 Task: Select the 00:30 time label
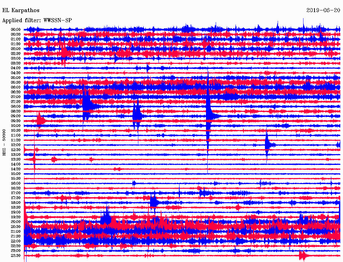(16, 34)
